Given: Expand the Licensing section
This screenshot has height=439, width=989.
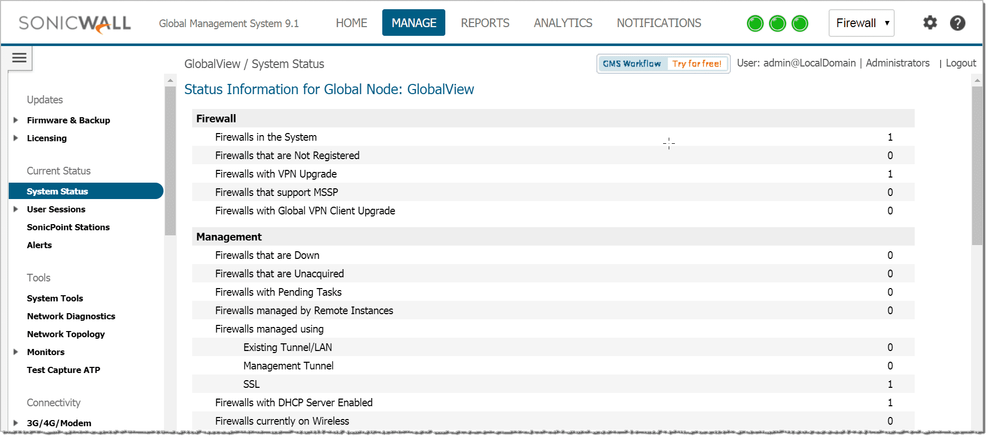Looking at the screenshot, I should 16,138.
